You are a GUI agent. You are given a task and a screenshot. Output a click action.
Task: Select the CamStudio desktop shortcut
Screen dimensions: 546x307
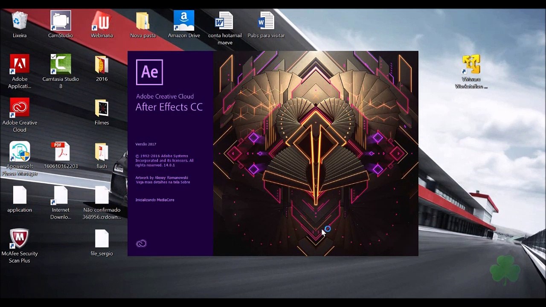click(x=61, y=24)
